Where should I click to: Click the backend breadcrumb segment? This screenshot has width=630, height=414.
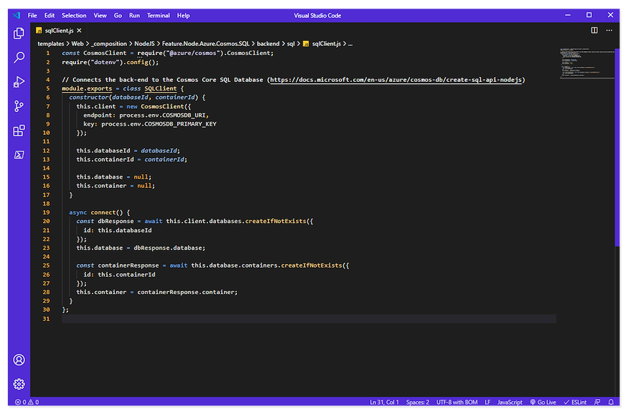(x=268, y=44)
